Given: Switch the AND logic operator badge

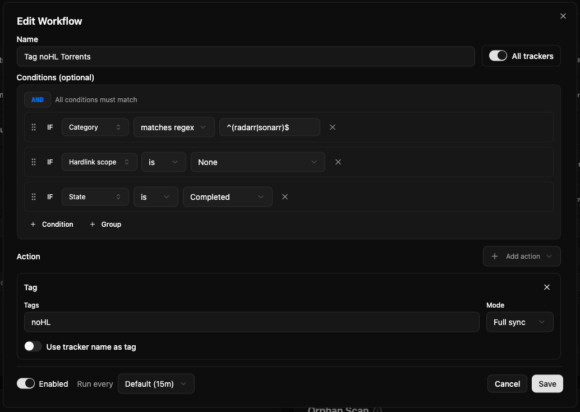Looking at the screenshot, I should (38, 100).
